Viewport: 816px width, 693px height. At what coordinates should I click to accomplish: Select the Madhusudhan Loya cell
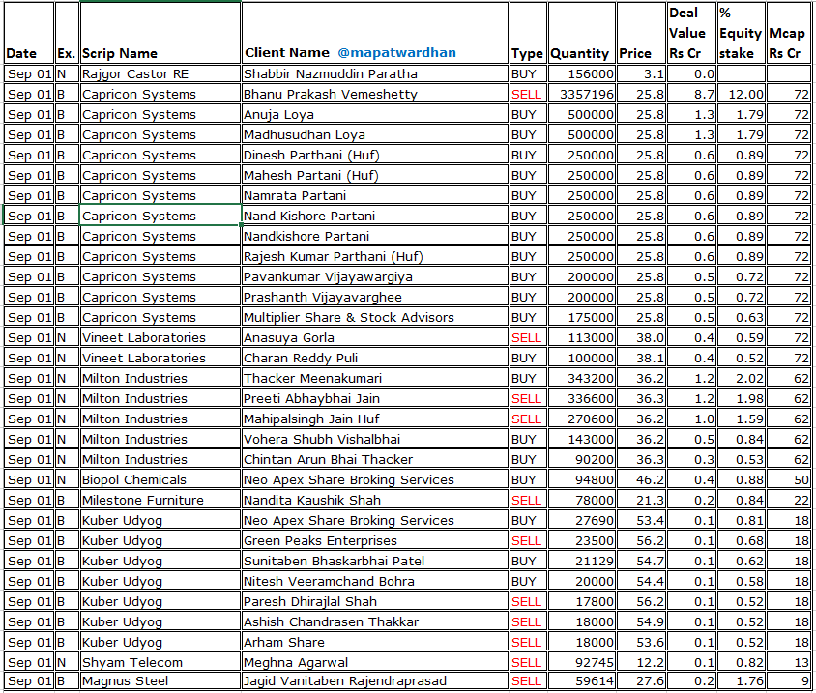(x=375, y=134)
